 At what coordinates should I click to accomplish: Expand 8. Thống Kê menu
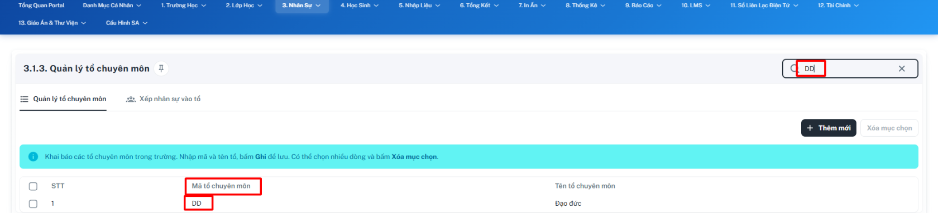(585, 6)
